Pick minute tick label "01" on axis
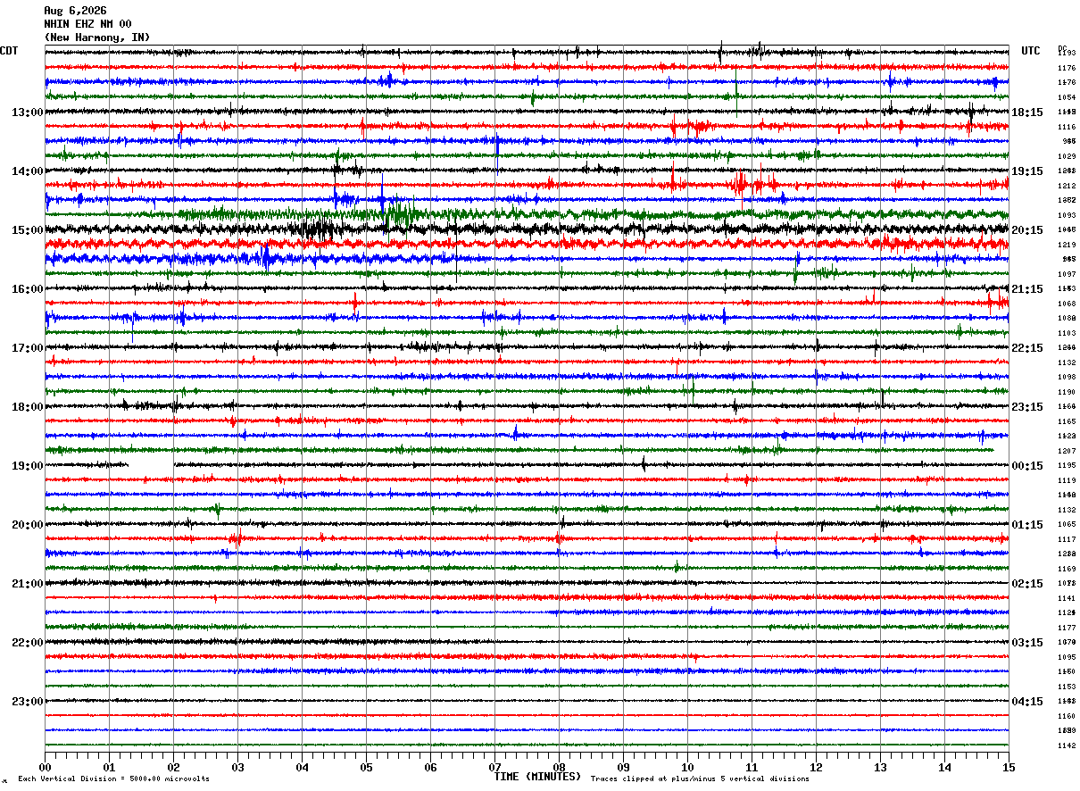The image size is (1080, 791). [x=110, y=767]
